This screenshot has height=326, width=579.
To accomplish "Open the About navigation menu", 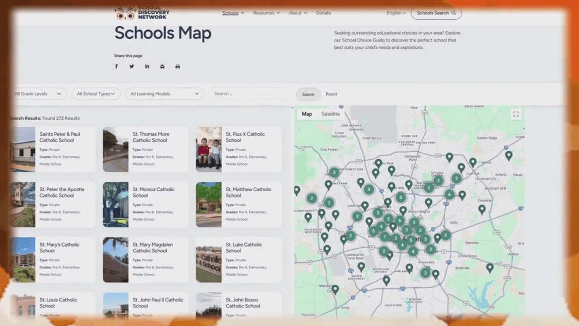I will point(297,13).
